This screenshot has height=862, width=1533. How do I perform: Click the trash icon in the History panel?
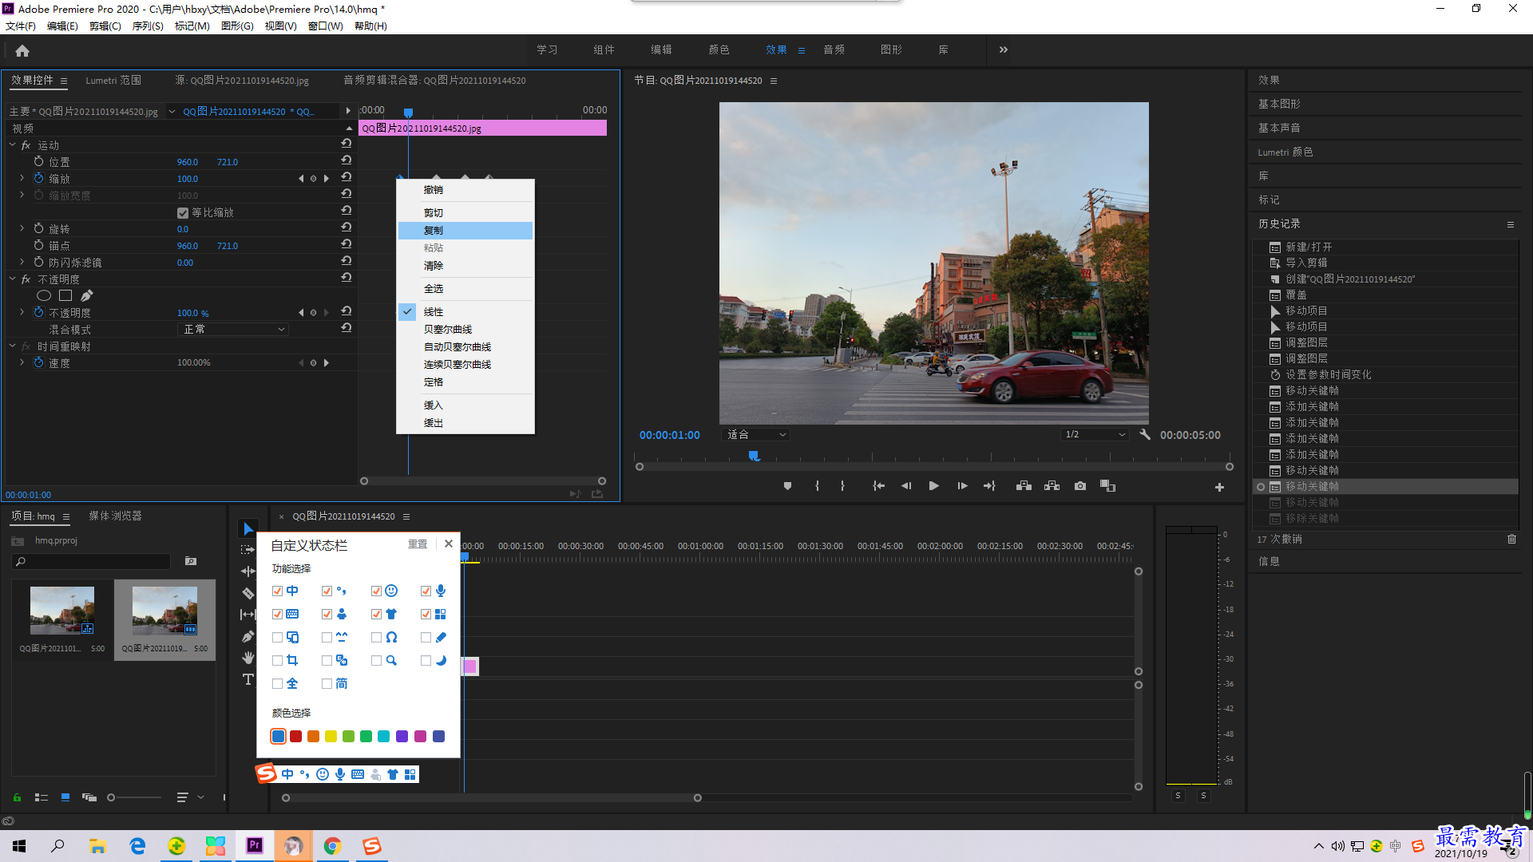1511,540
